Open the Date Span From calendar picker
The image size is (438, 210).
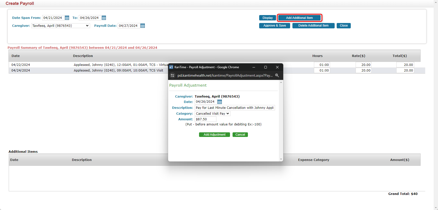pyautogui.click(x=67, y=18)
